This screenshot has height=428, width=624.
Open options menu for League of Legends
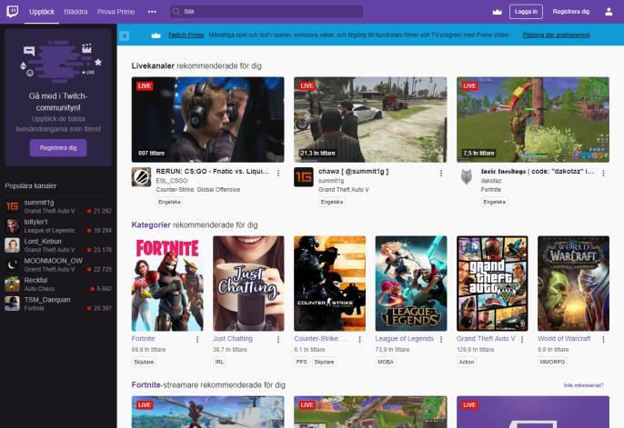[441, 339]
